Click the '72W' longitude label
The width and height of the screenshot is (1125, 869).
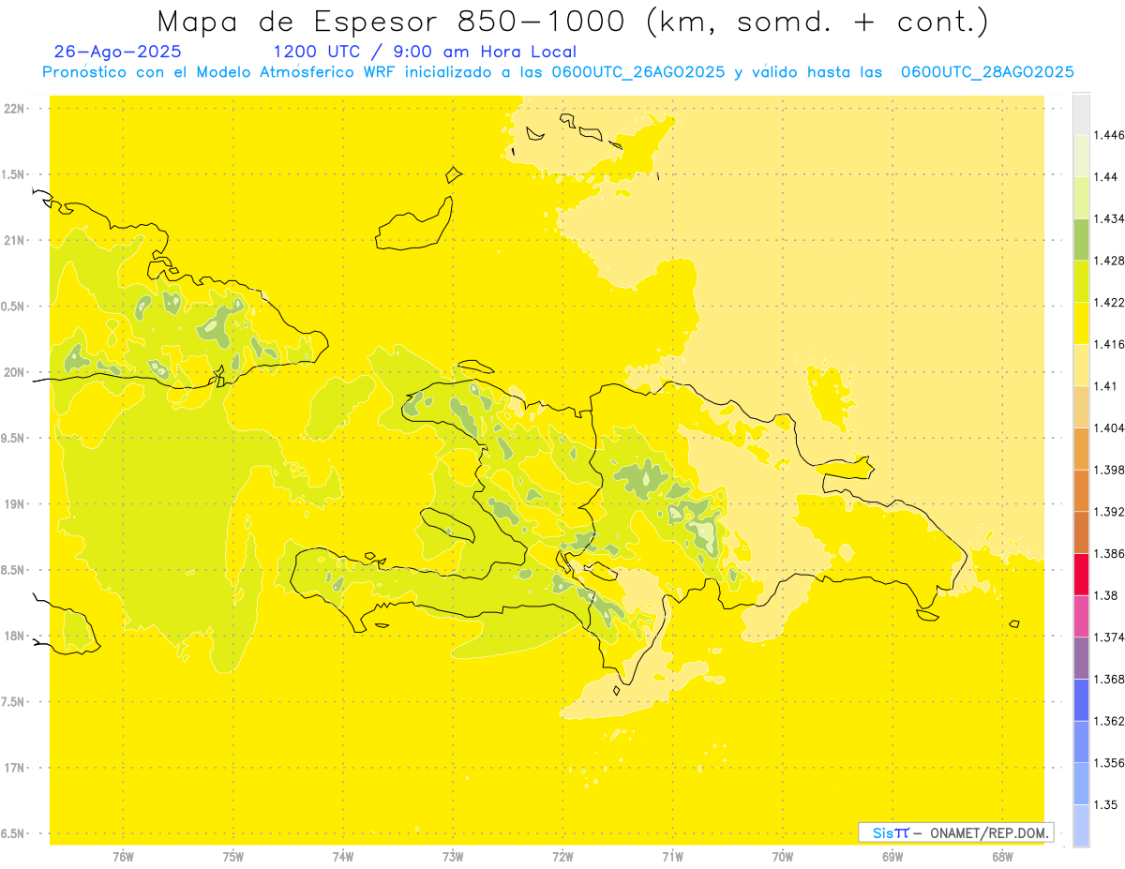562,856
